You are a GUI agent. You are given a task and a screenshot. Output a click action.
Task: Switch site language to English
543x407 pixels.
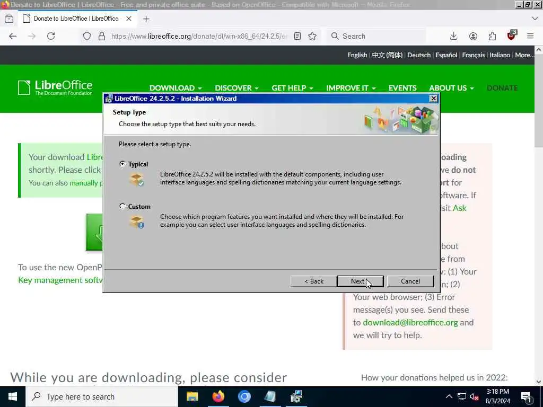(x=357, y=55)
